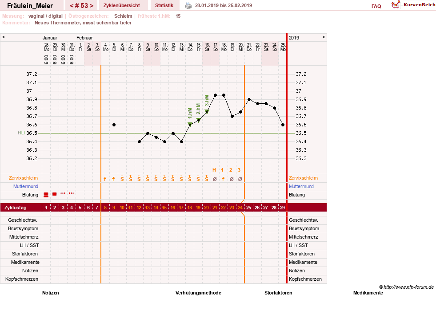The width and height of the screenshot is (436, 310).
Task: Click the bold Störfaktoren heading below the chart
Action: point(278,293)
